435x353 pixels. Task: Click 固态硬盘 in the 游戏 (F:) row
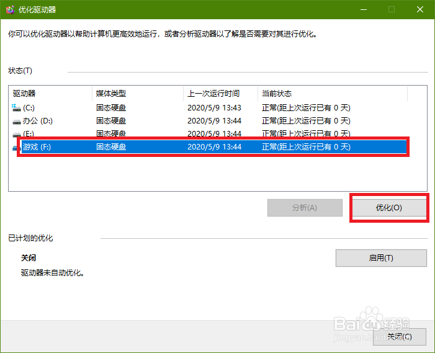click(111, 146)
